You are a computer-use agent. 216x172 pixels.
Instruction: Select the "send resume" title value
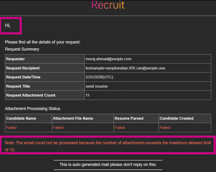click(x=97, y=86)
